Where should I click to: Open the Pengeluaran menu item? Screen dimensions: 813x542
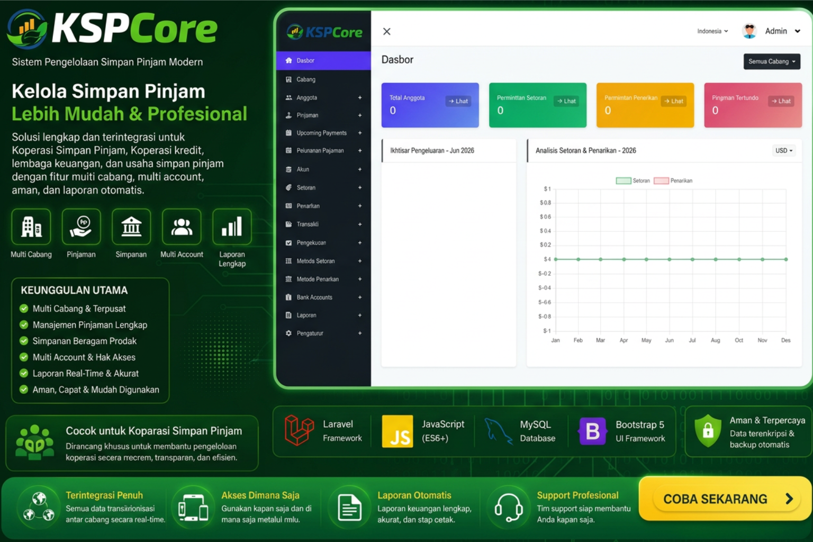point(323,243)
